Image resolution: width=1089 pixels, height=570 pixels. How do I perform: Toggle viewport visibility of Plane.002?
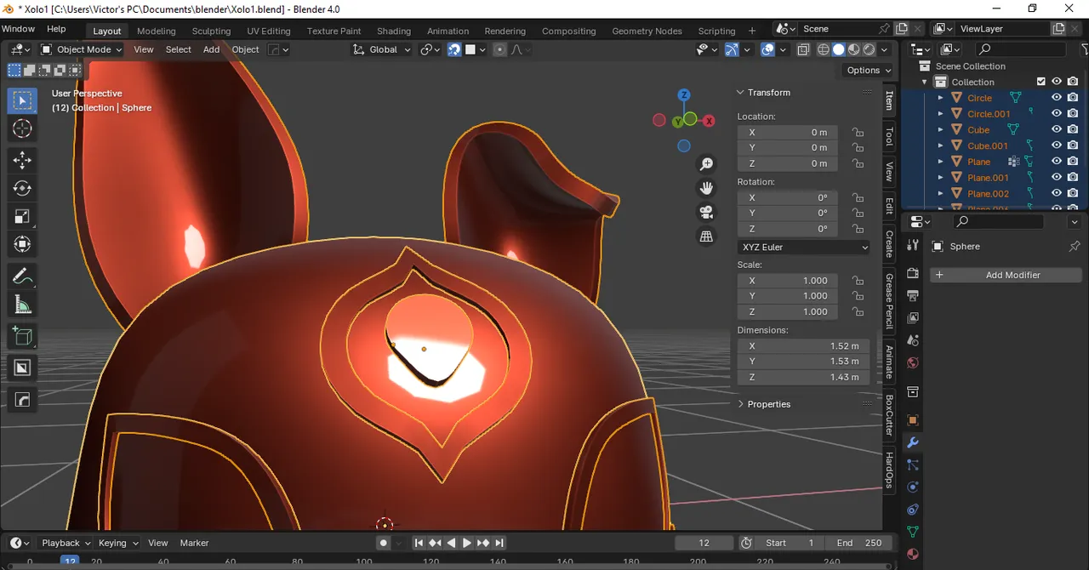point(1057,193)
